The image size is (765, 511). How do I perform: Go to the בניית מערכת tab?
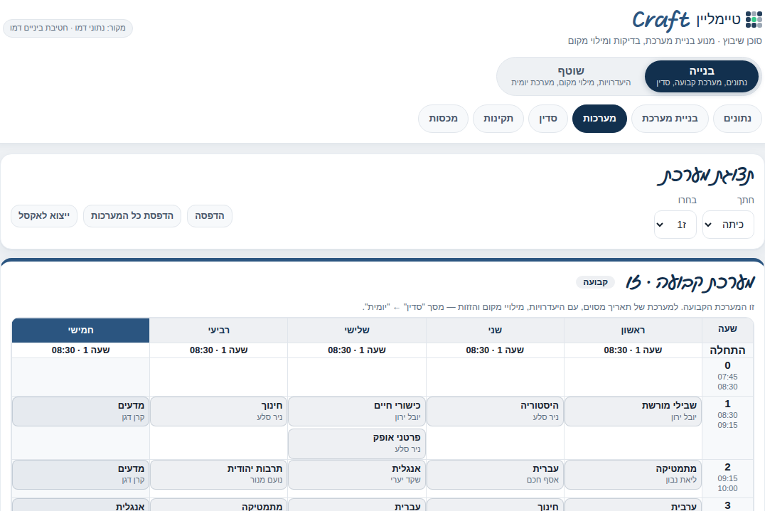coord(670,119)
